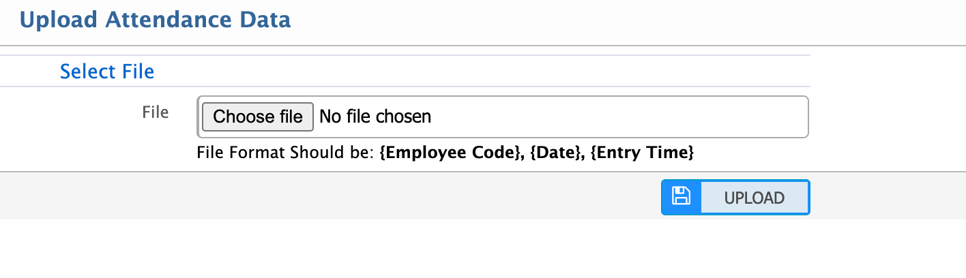Screen dimensions: 966x278
Task: Click the '{Entry Time}' format hint
Action: (x=641, y=153)
